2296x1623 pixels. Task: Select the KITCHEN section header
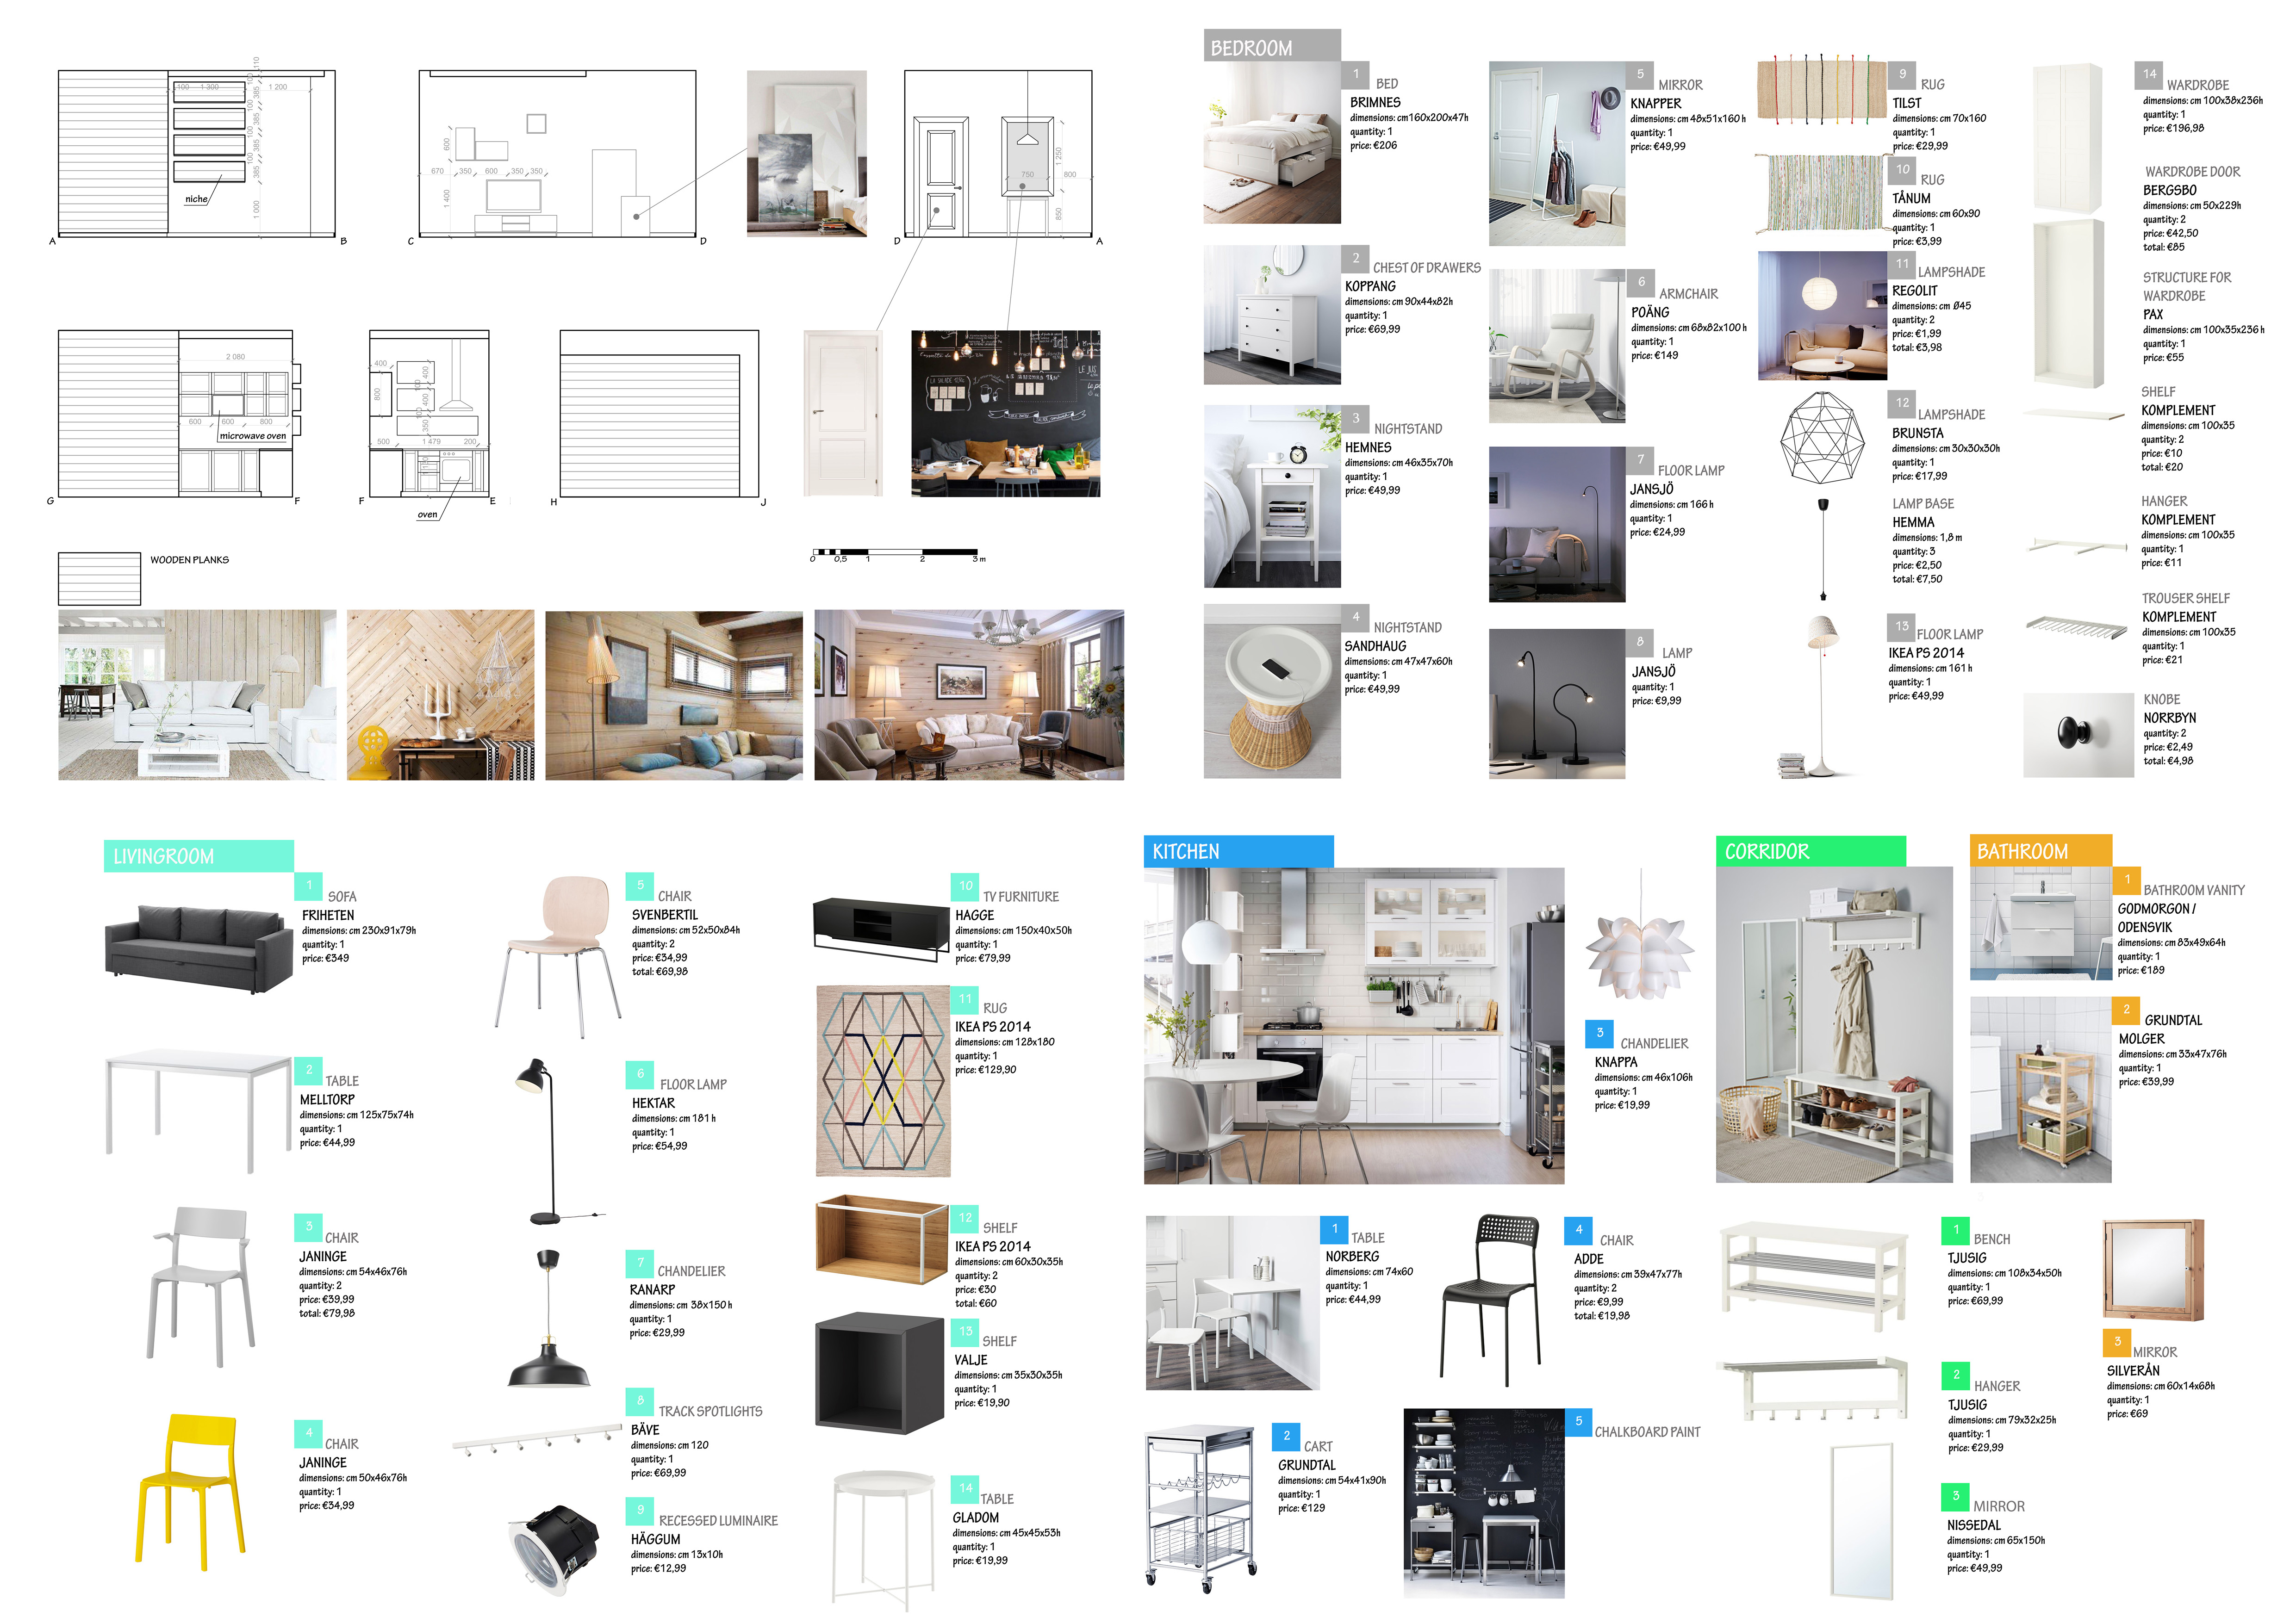[1237, 850]
